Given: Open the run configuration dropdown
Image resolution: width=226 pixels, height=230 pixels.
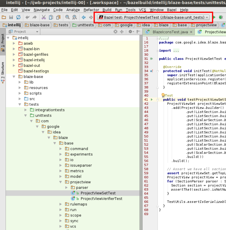Looking at the screenshot, I should [207, 17].
